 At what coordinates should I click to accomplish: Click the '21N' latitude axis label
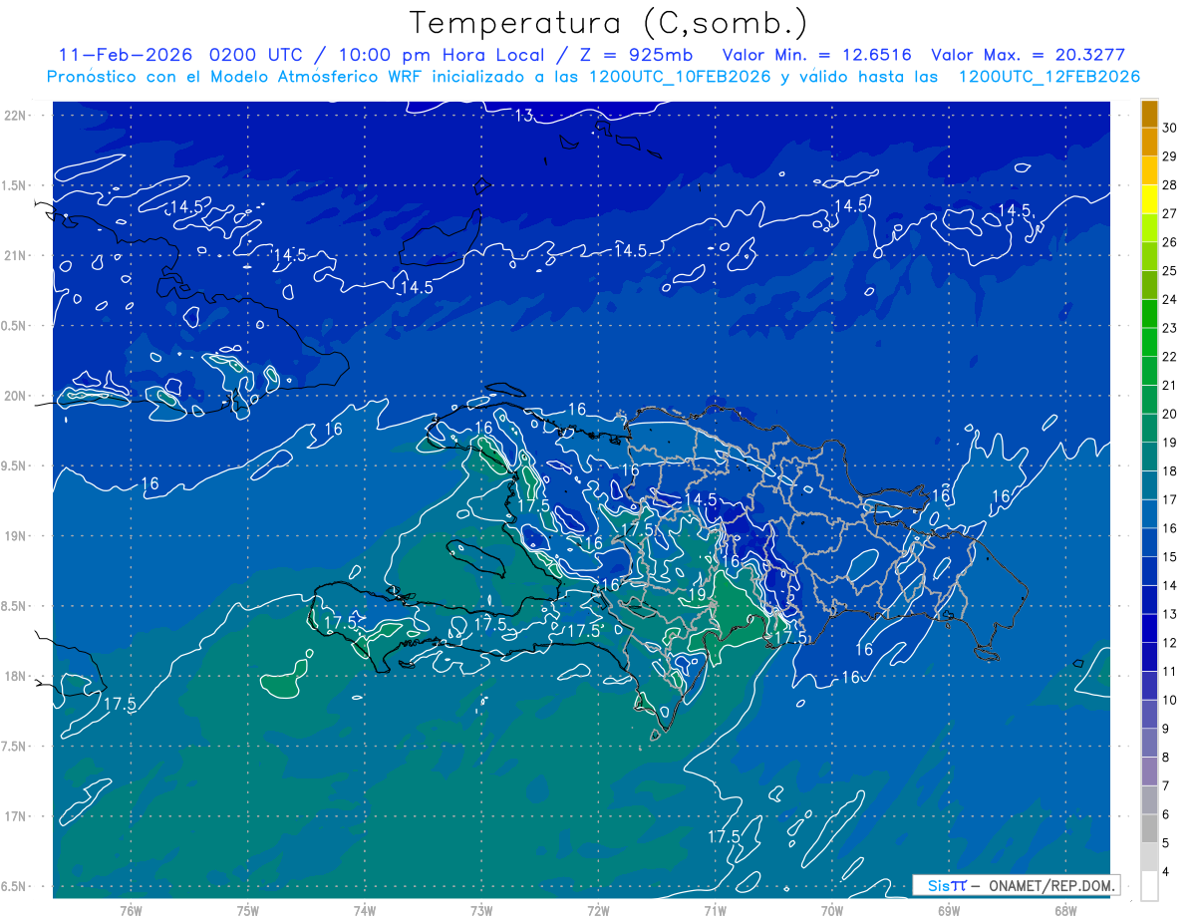pos(15,255)
